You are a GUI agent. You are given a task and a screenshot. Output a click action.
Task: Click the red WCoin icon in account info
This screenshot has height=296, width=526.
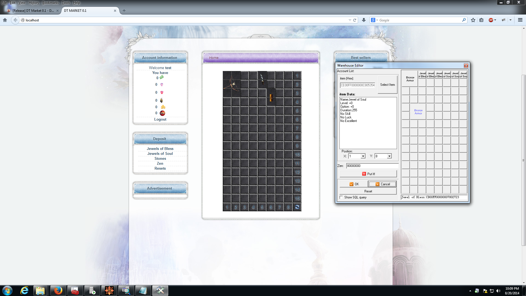point(162,113)
